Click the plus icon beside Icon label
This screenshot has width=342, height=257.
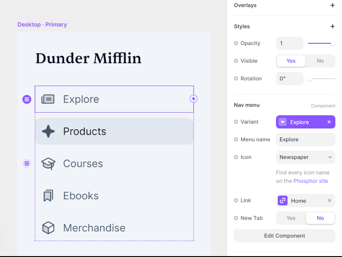(x=236, y=157)
